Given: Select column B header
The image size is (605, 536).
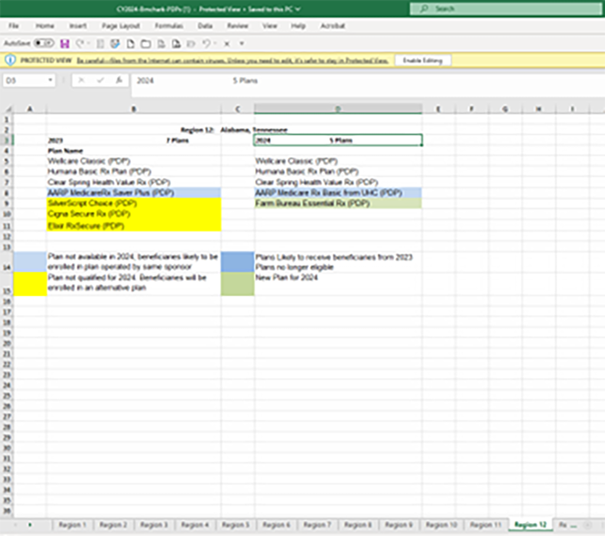Looking at the screenshot, I should [x=134, y=109].
